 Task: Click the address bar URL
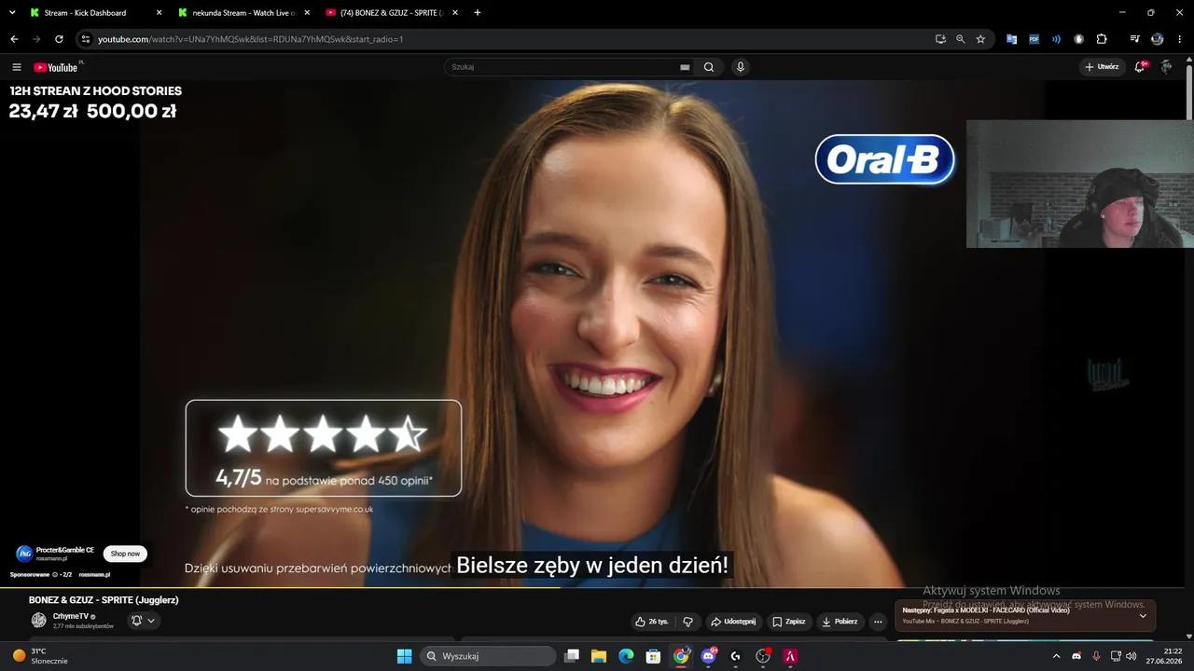coord(251,39)
